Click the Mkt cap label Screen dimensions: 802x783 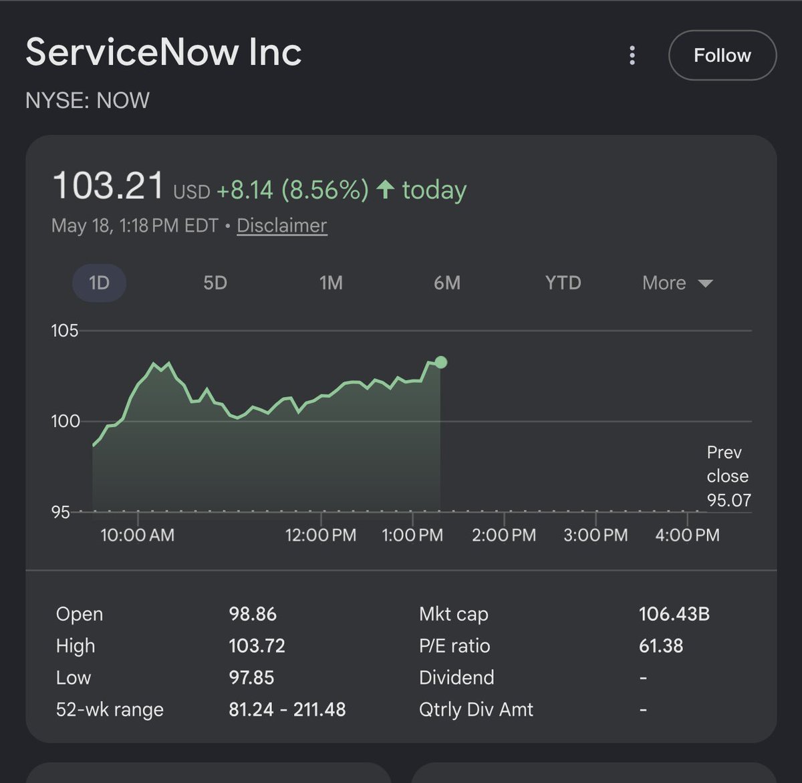point(454,614)
